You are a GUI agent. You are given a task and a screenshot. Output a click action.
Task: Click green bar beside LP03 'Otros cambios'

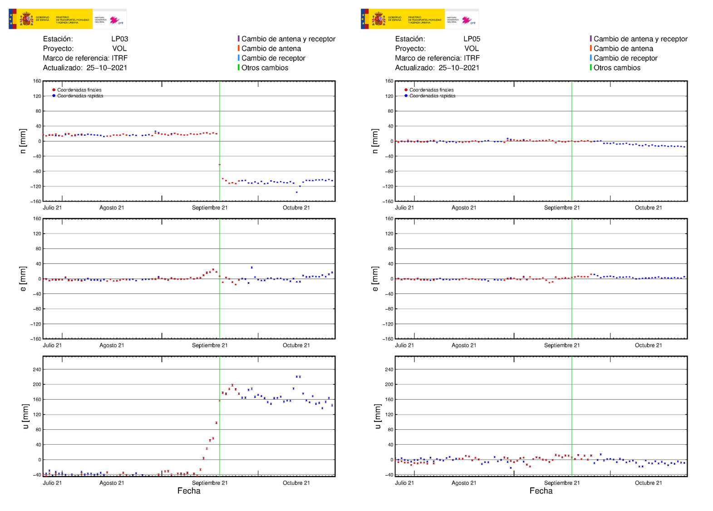click(239, 67)
